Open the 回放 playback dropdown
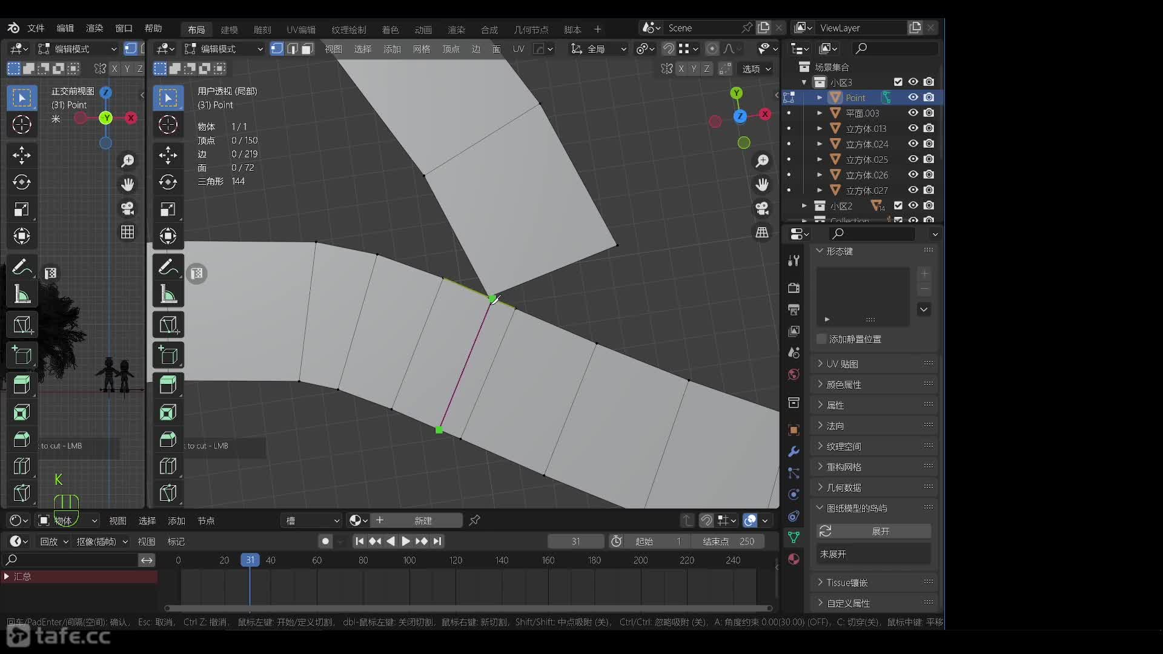 [x=53, y=541]
